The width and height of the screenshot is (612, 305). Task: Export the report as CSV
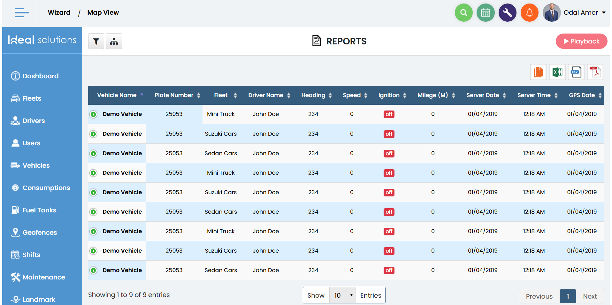coord(576,72)
